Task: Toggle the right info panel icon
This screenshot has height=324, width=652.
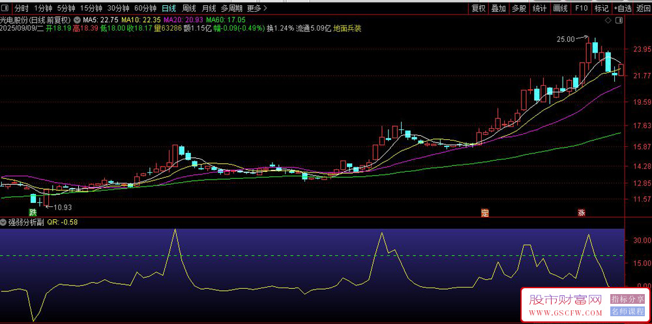Action: [619, 20]
